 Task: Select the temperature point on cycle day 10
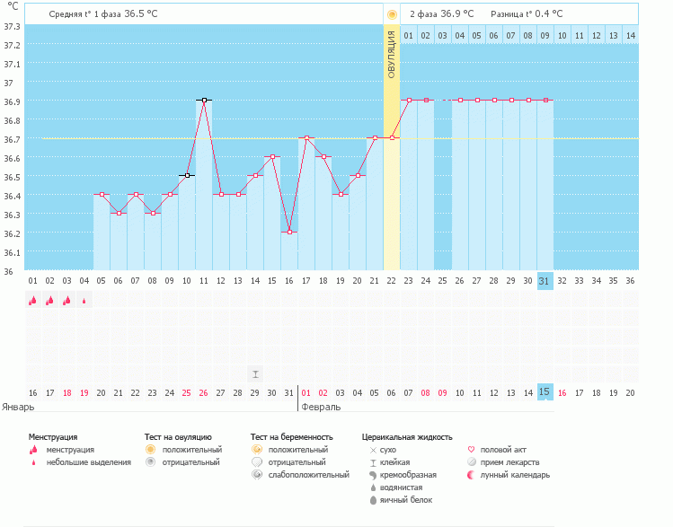click(187, 175)
